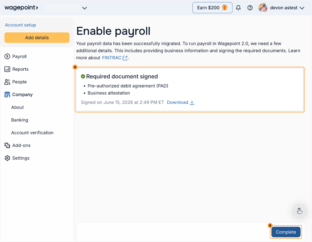Viewport: 312px width, 242px height.
Task: Open the About page under Company
Action: tap(17, 107)
